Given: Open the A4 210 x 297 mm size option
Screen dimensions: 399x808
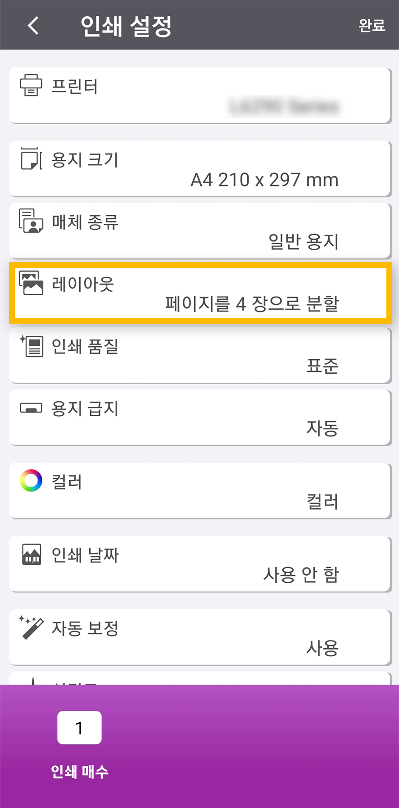Looking at the screenshot, I should [264, 180].
